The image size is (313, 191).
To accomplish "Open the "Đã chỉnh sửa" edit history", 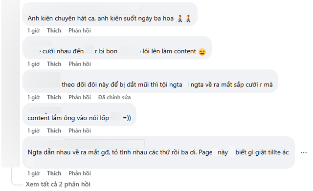I will (x=114, y=97).
